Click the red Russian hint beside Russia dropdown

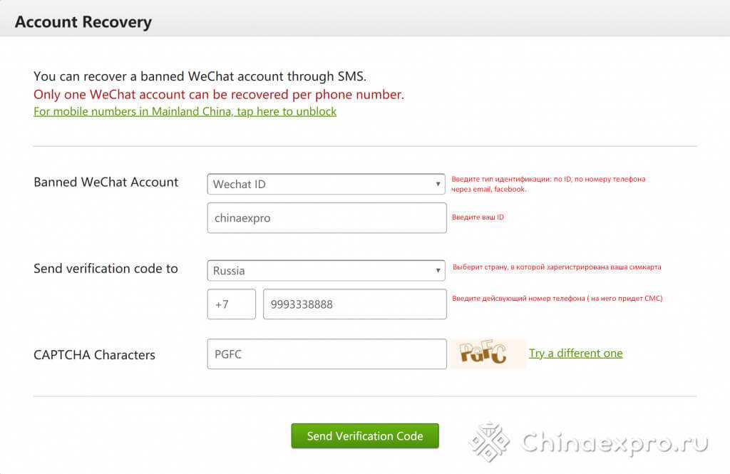point(556,267)
